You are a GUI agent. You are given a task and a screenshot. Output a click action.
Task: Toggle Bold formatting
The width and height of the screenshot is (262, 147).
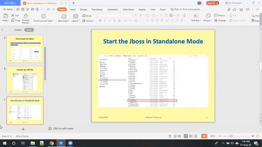(100, 20)
